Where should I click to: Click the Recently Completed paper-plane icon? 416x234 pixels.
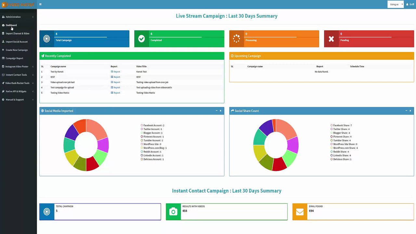[x=43, y=56]
